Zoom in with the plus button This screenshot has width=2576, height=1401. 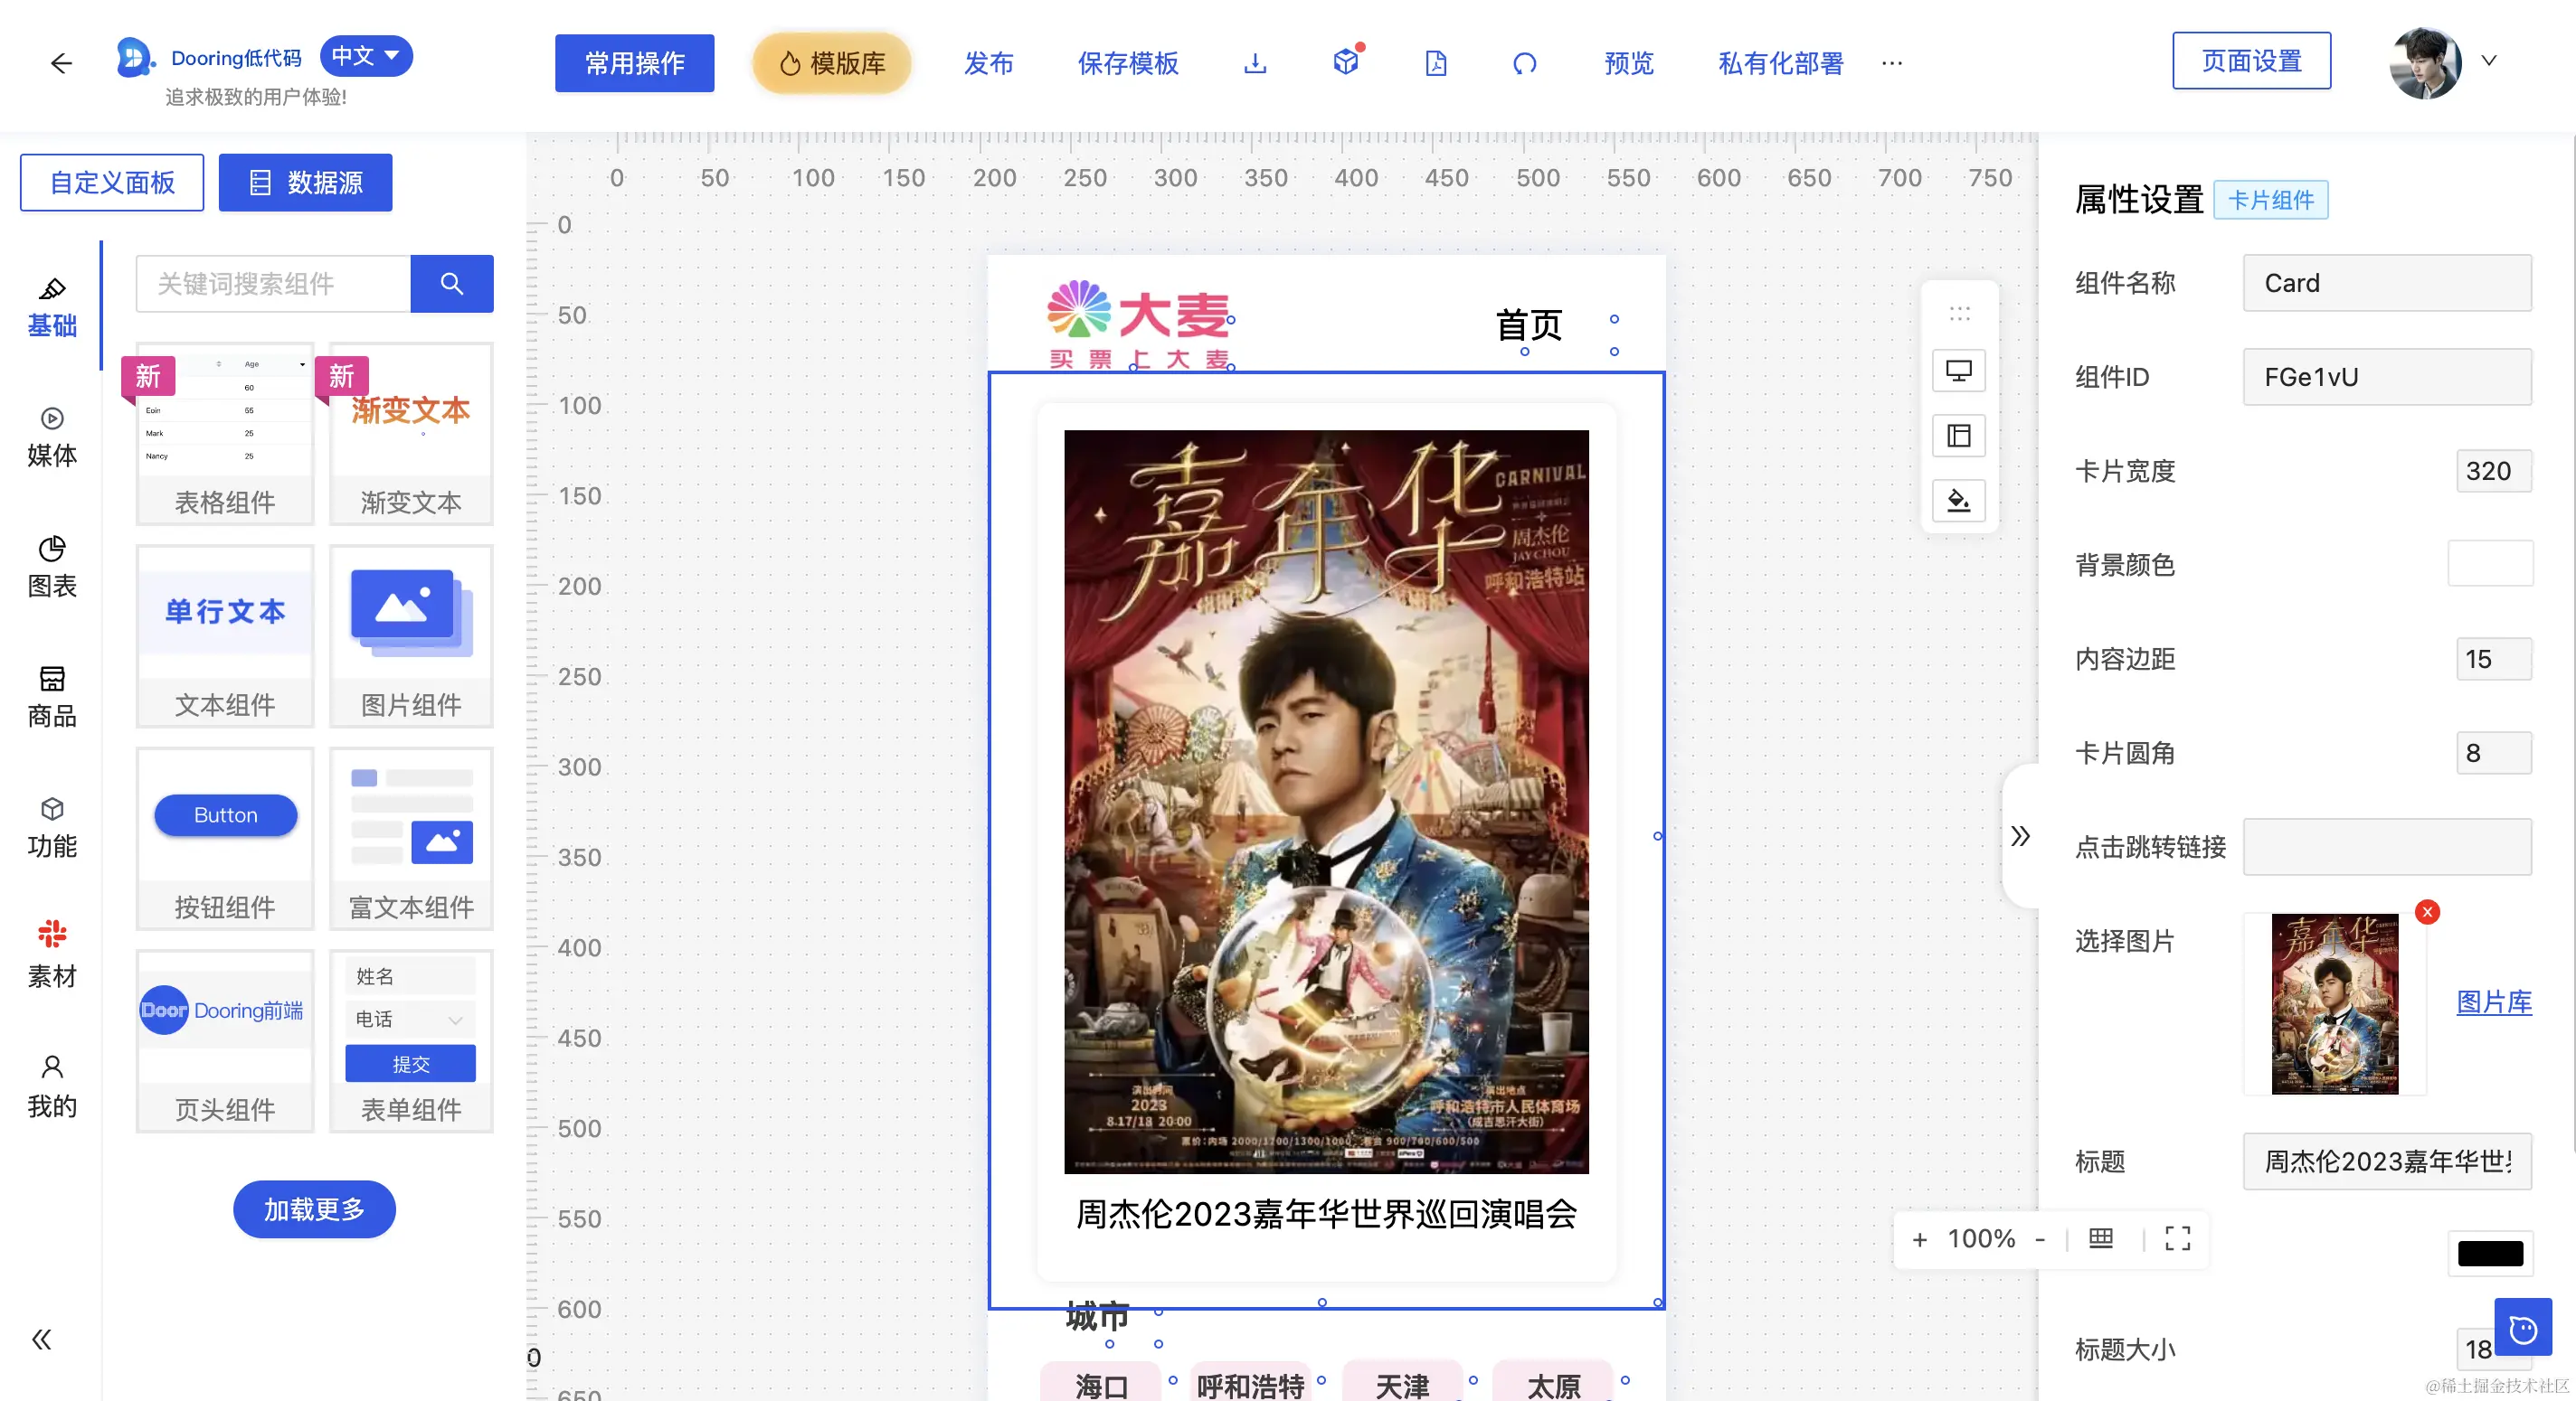tap(1919, 1239)
